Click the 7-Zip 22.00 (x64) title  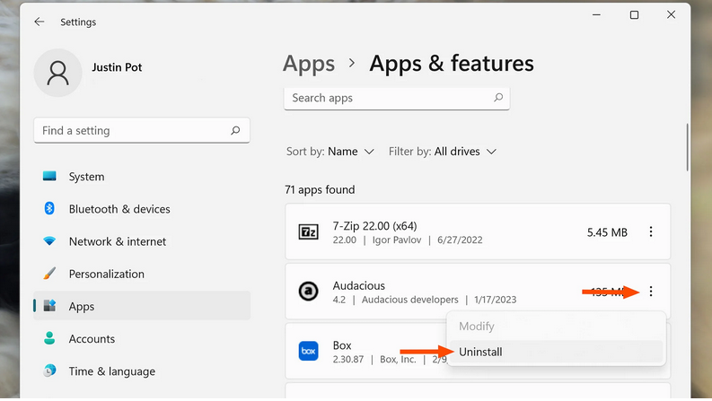(x=374, y=226)
